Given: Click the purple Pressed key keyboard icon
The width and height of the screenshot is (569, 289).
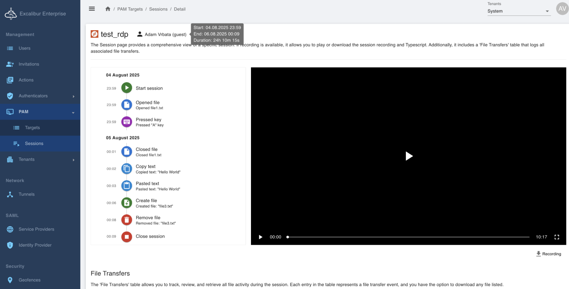Looking at the screenshot, I should coord(127,122).
